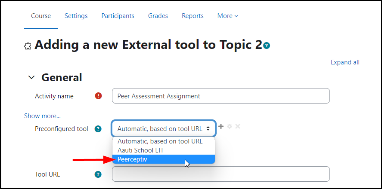Click the red required icon for Activity name
382x189 pixels.
coord(98,96)
